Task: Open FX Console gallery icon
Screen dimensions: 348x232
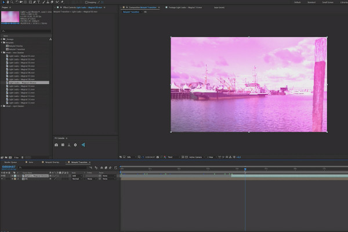Action: pyautogui.click(x=63, y=145)
